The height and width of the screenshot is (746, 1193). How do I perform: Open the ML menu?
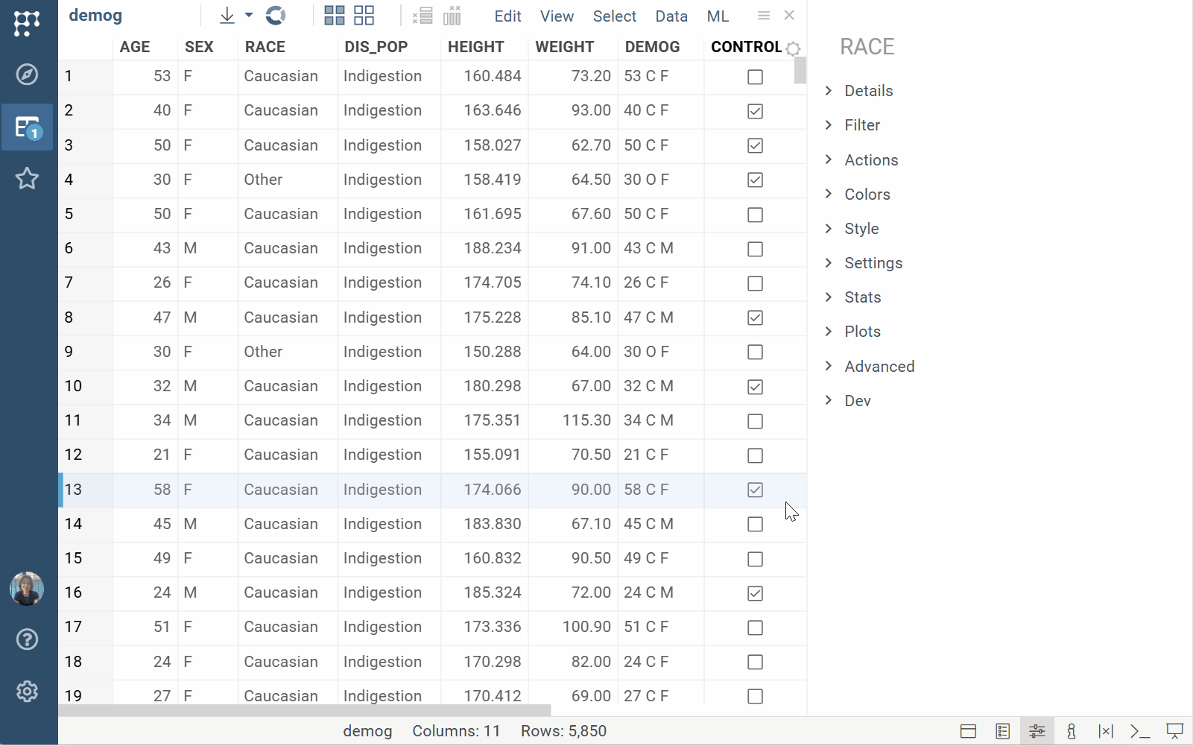tap(718, 16)
